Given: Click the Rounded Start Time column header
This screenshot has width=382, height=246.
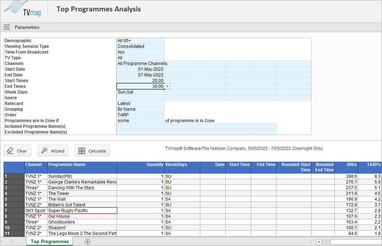Looking at the screenshot, I should coord(294,167).
